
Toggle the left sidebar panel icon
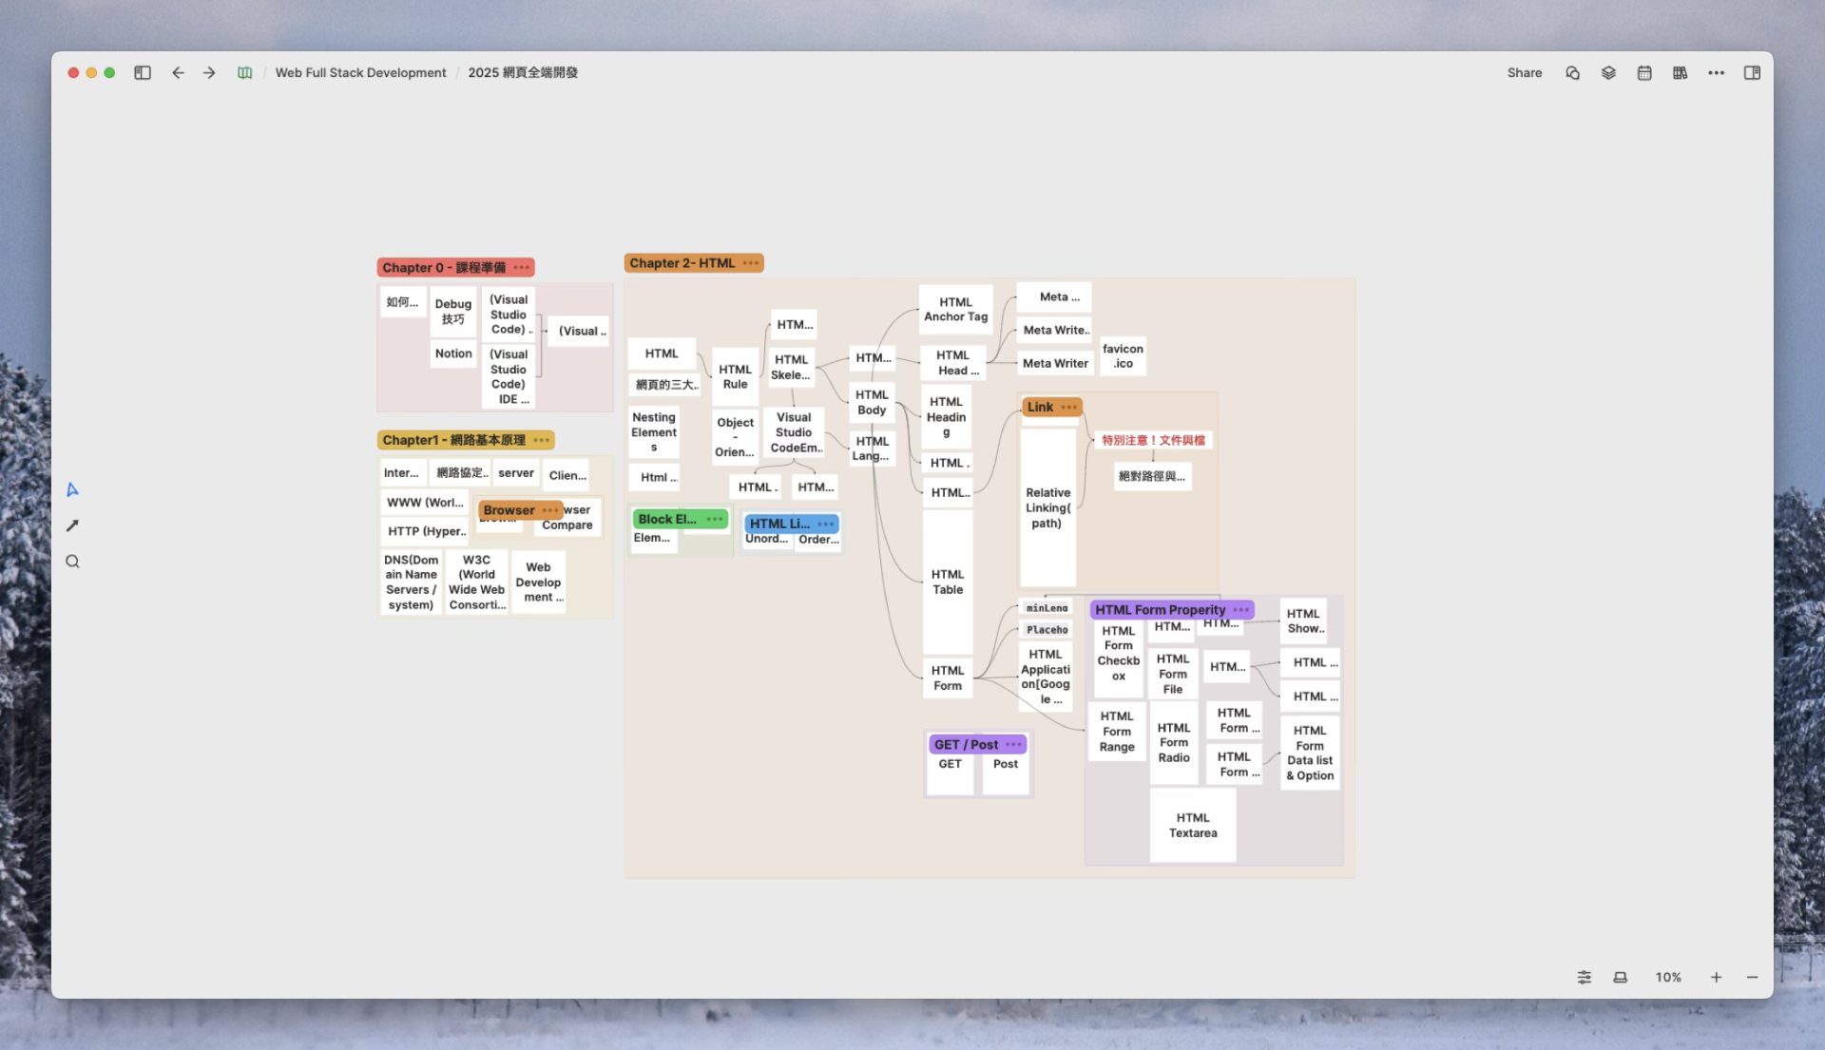tap(143, 73)
